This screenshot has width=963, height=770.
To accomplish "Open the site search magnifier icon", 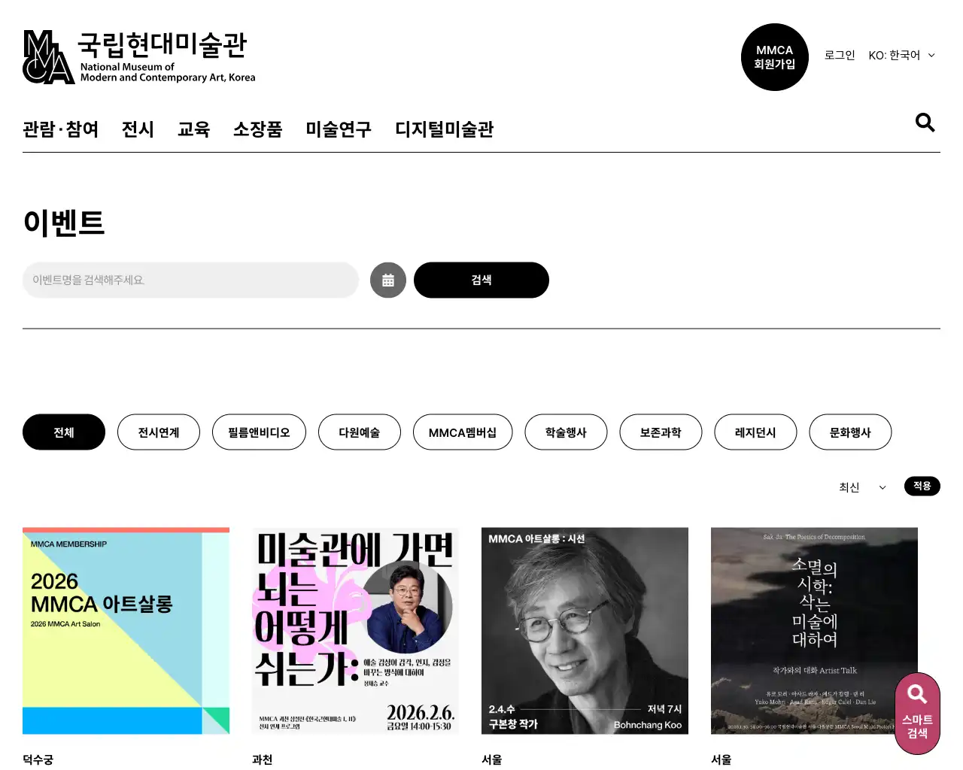I will point(925,123).
